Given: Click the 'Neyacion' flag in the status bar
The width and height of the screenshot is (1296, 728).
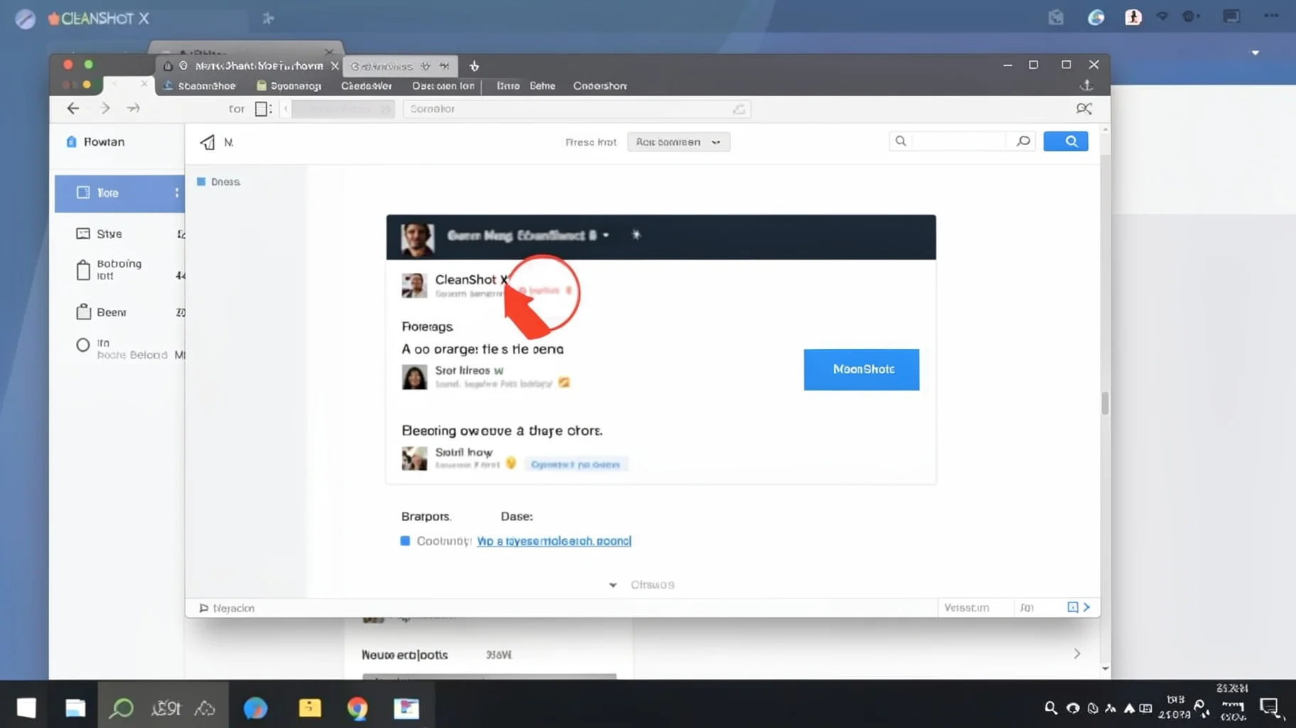Looking at the screenshot, I should (x=227, y=609).
